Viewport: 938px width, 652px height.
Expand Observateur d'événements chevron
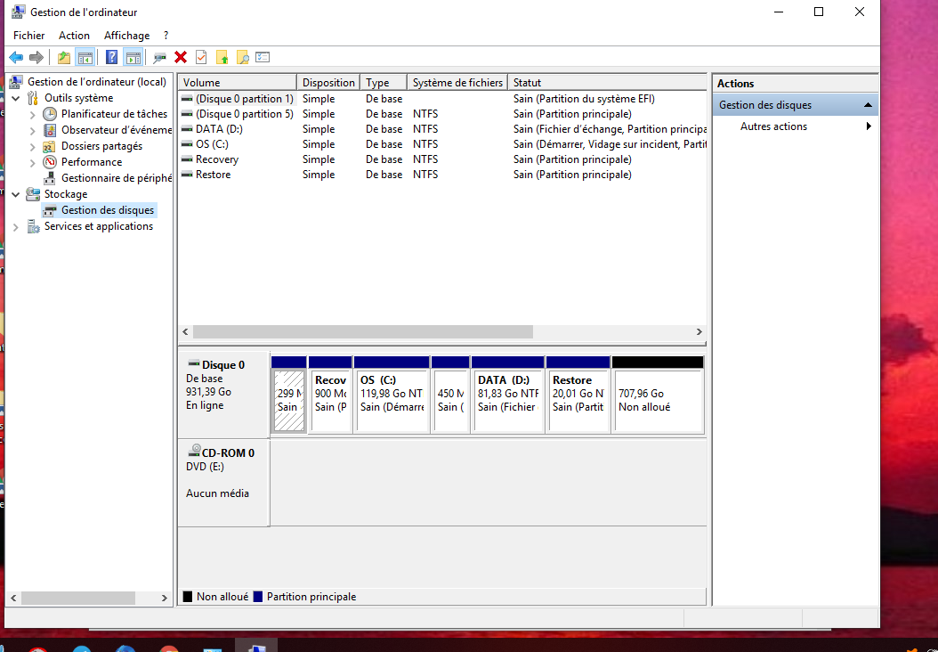click(33, 131)
